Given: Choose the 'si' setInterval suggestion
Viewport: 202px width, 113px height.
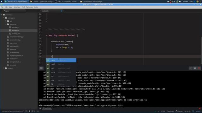Looking at the screenshot, I should (61, 68).
